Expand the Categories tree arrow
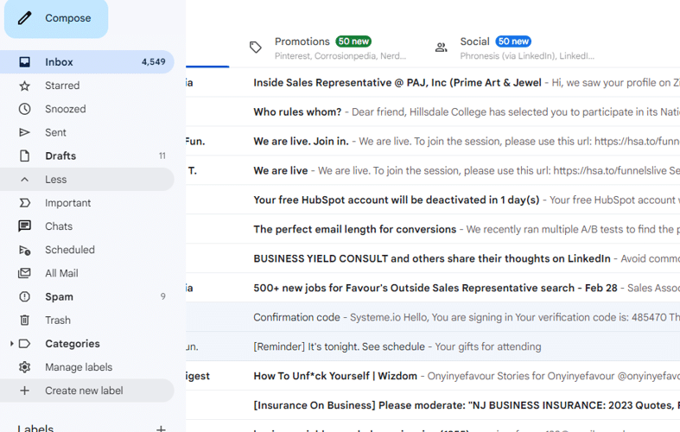The image size is (680, 432). [11, 344]
